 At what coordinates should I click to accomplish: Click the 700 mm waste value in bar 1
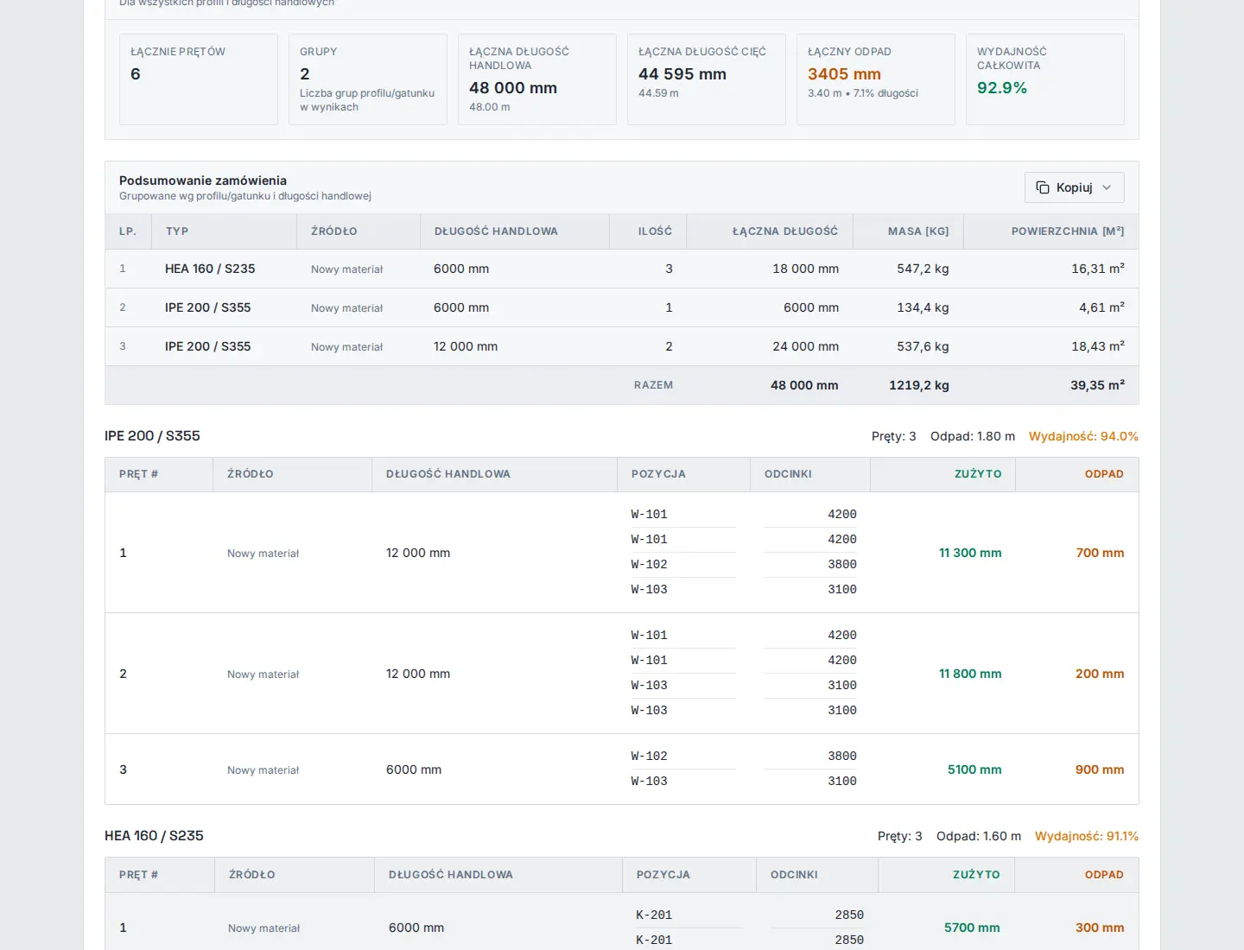point(1100,553)
